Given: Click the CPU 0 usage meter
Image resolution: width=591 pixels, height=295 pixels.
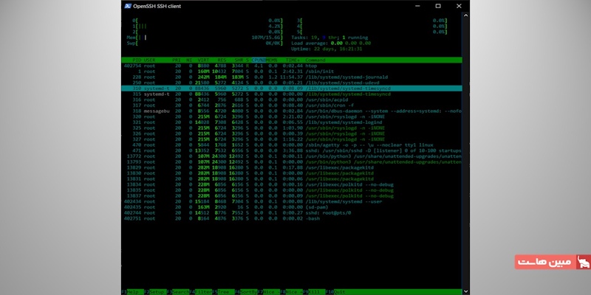Looking at the screenshot, I should pyautogui.click(x=208, y=21).
